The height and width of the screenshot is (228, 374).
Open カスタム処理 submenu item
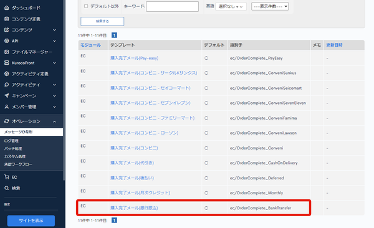tap(15, 156)
